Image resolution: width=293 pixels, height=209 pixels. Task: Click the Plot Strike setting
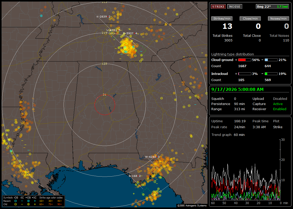(278, 127)
